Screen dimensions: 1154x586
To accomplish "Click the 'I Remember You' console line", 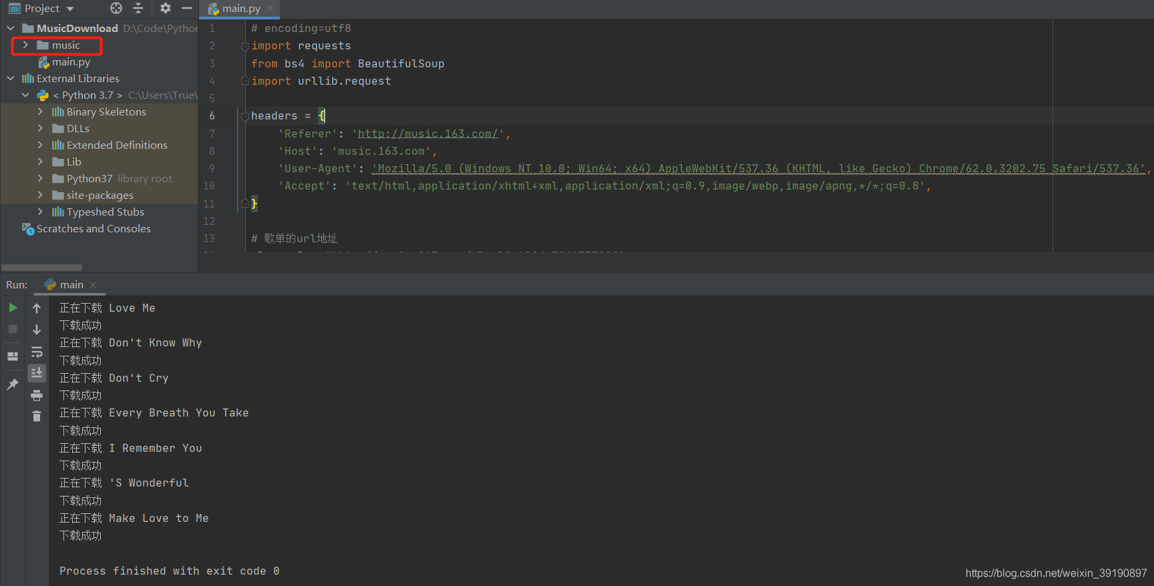I will [x=130, y=449].
